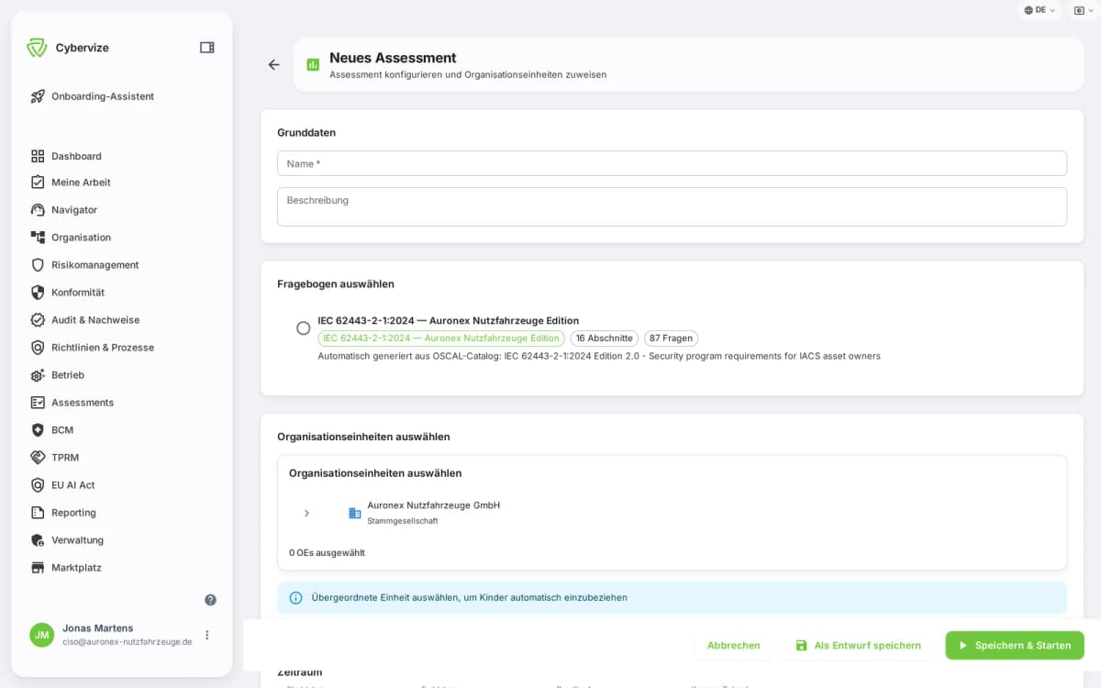1101x688 pixels.
Task: Click the Dashboard grid icon
Action: coord(38,156)
